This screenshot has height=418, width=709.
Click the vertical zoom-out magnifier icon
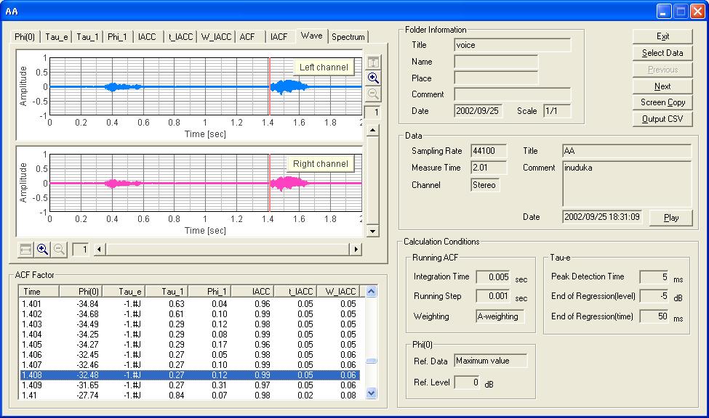(x=372, y=94)
